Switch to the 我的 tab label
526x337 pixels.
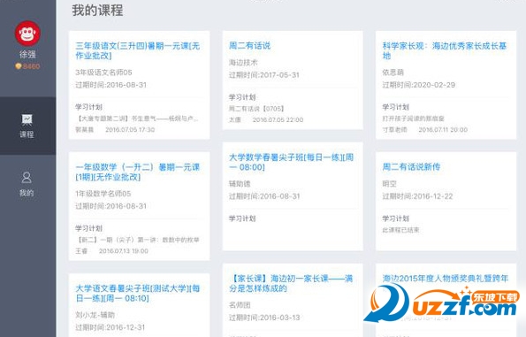pyautogui.click(x=27, y=193)
